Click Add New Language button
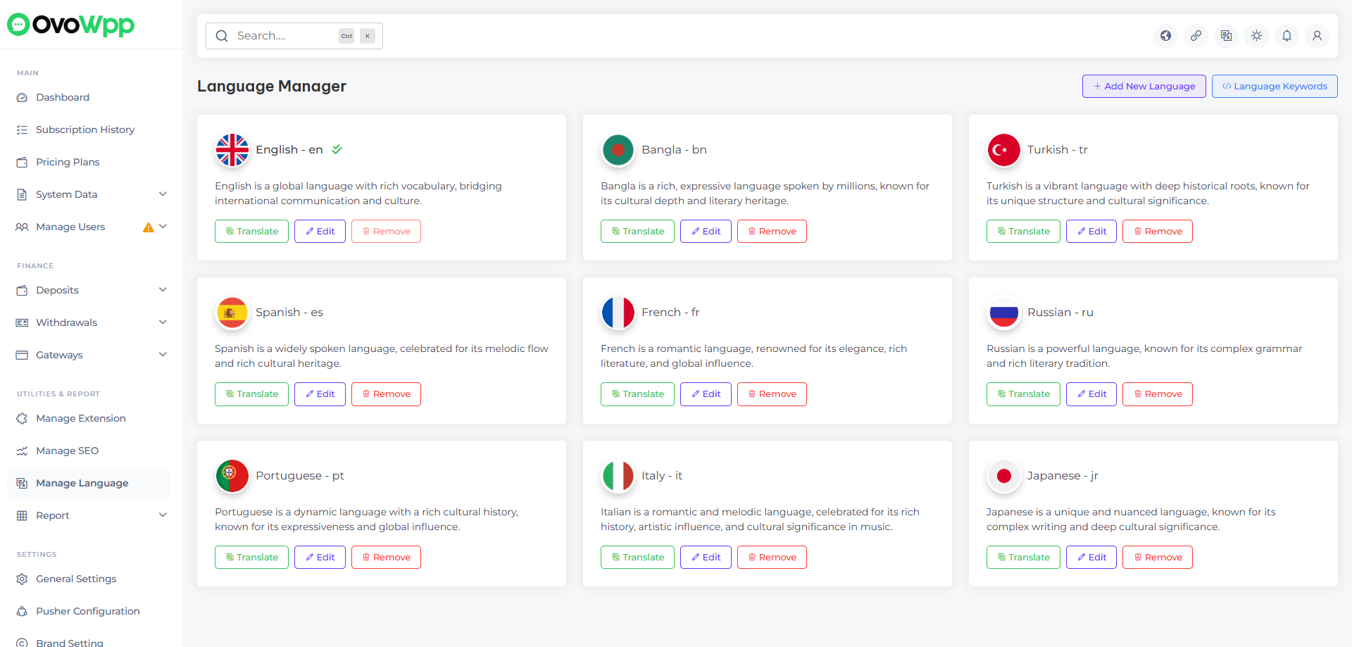The image size is (1352, 647). point(1144,86)
